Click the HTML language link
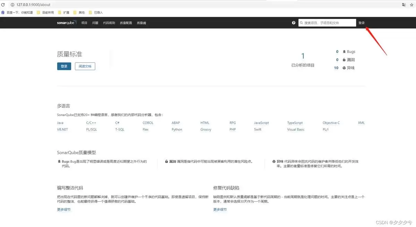This screenshot has width=416, height=227. pos(205,123)
